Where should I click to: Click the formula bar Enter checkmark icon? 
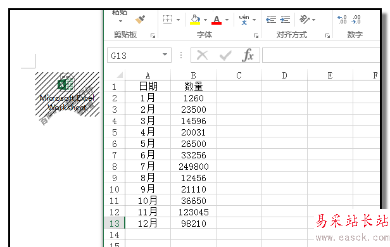pos(225,56)
